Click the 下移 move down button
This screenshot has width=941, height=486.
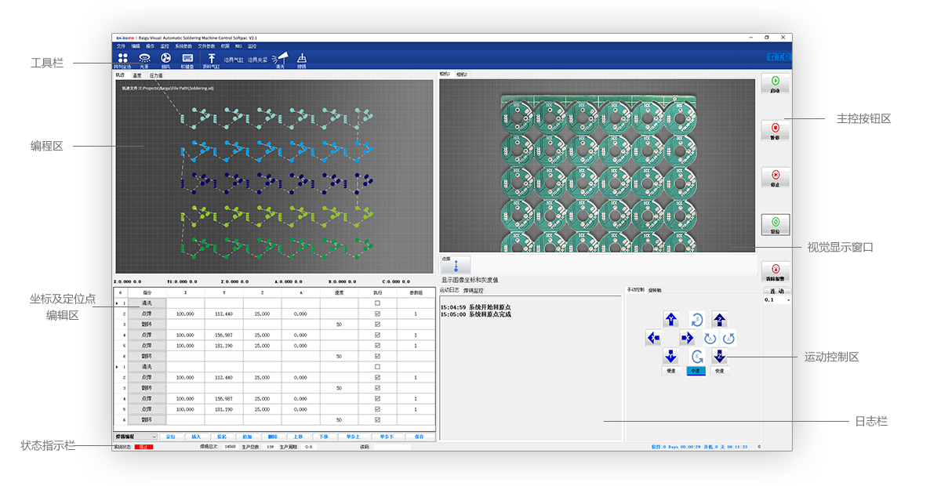323,437
